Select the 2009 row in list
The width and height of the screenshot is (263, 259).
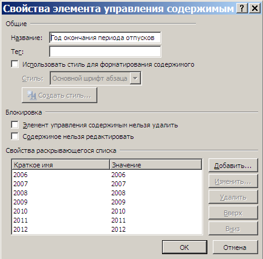[107, 202]
